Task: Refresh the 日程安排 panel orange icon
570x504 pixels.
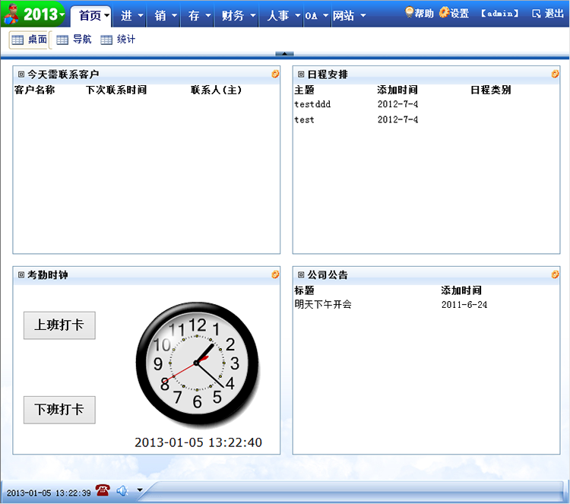Action: [x=555, y=74]
